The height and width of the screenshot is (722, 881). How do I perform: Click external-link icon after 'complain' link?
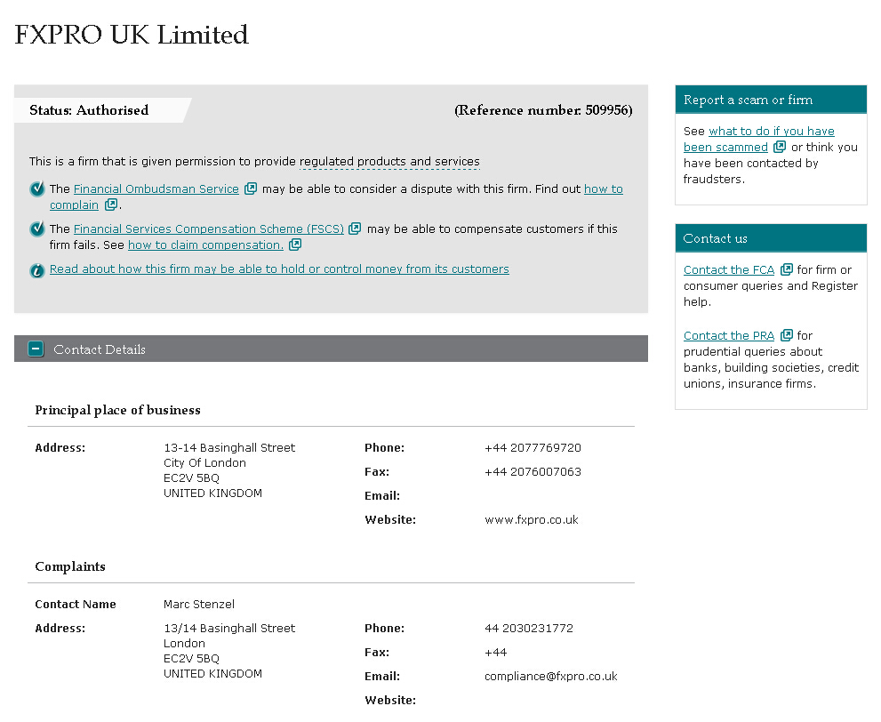pyautogui.click(x=110, y=205)
